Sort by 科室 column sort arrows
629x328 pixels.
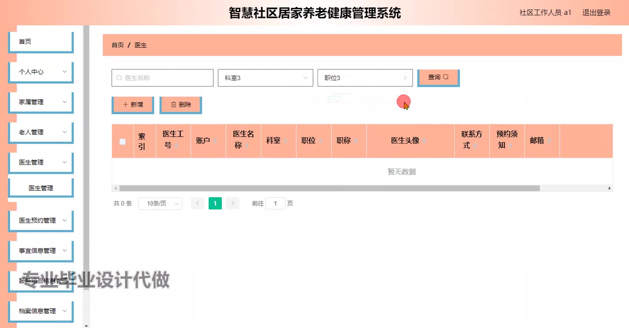285,141
